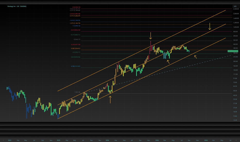Click the 850.00 price axis label
The height and width of the screenshot is (142, 240).
(235, 31)
